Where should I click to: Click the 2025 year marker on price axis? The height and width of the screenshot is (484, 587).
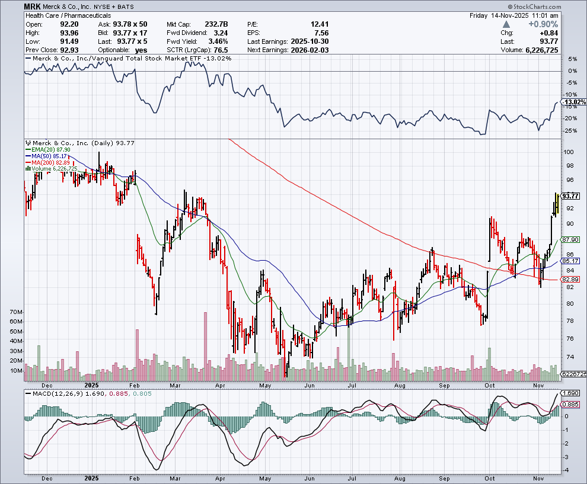point(92,384)
